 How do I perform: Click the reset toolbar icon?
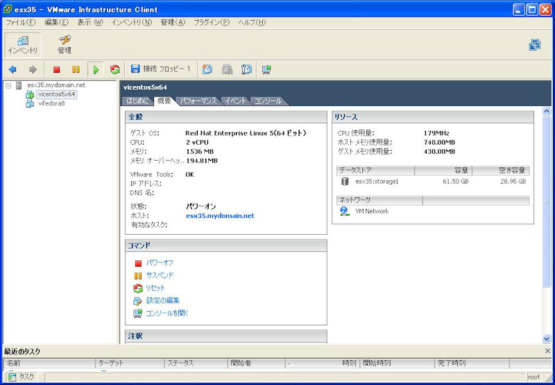coord(114,69)
